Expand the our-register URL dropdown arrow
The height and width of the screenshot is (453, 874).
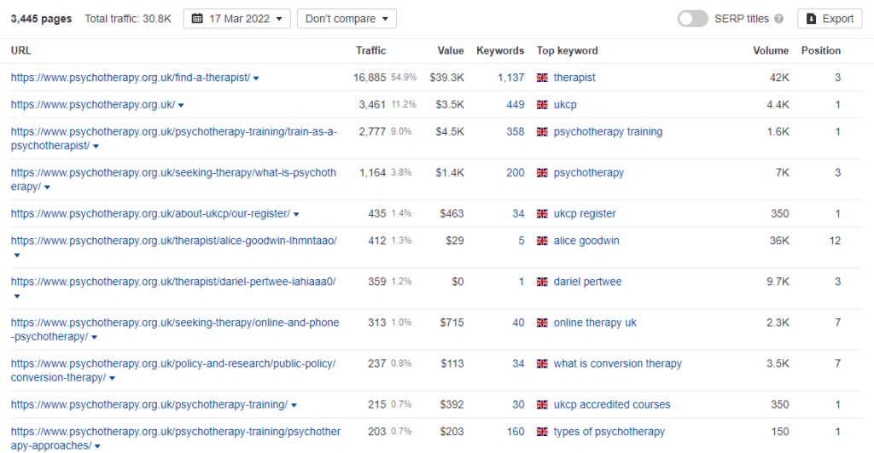coord(296,214)
